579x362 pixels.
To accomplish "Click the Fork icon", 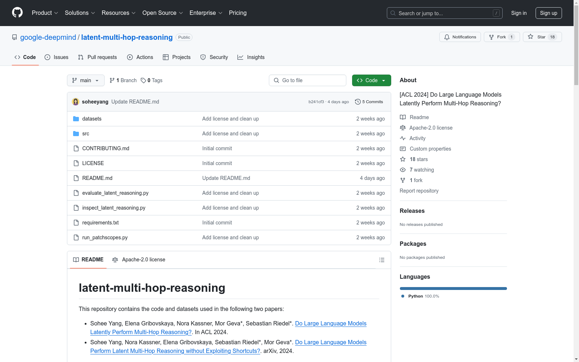I will (491, 37).
